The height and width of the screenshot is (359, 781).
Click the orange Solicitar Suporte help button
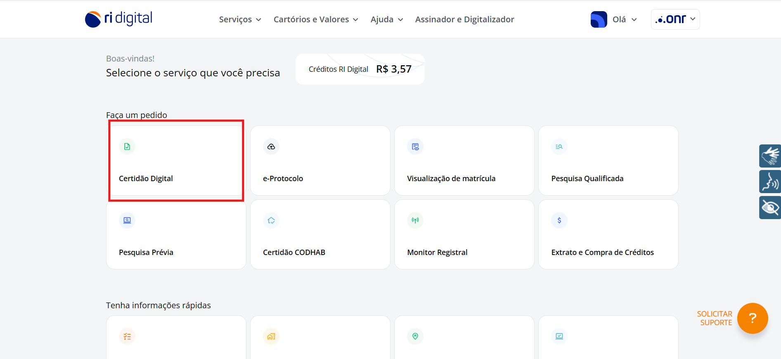[x=752, y=318]
